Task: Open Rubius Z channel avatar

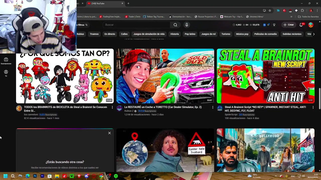Action: [119, 108]
